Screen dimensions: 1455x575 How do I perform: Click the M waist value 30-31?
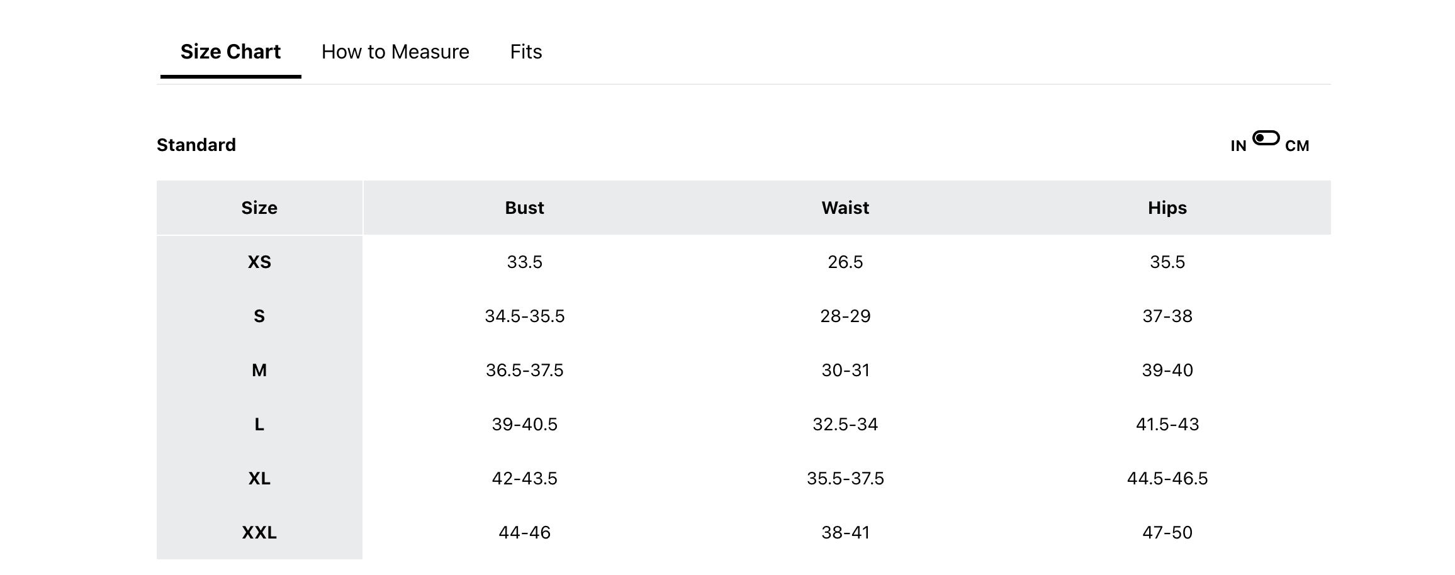click(845, 371)
